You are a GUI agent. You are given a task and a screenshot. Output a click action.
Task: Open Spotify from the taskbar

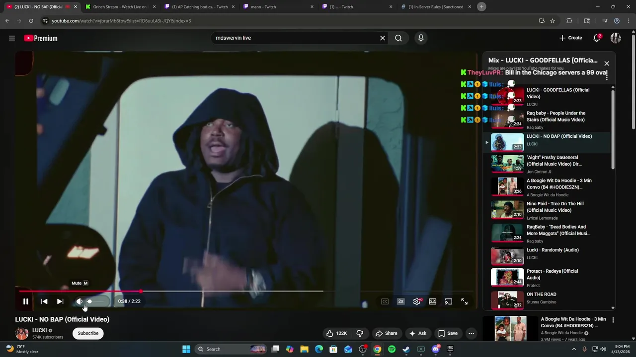click(x=392, y=349)
